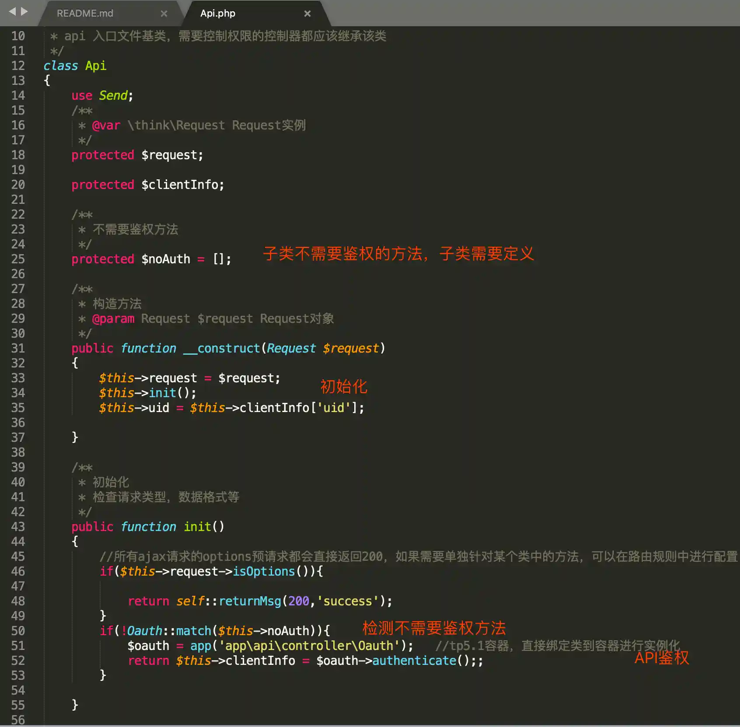The height and width of the screenshot is (727, 740).
Task: Click the __construct function name
Action: pos(222,348)
